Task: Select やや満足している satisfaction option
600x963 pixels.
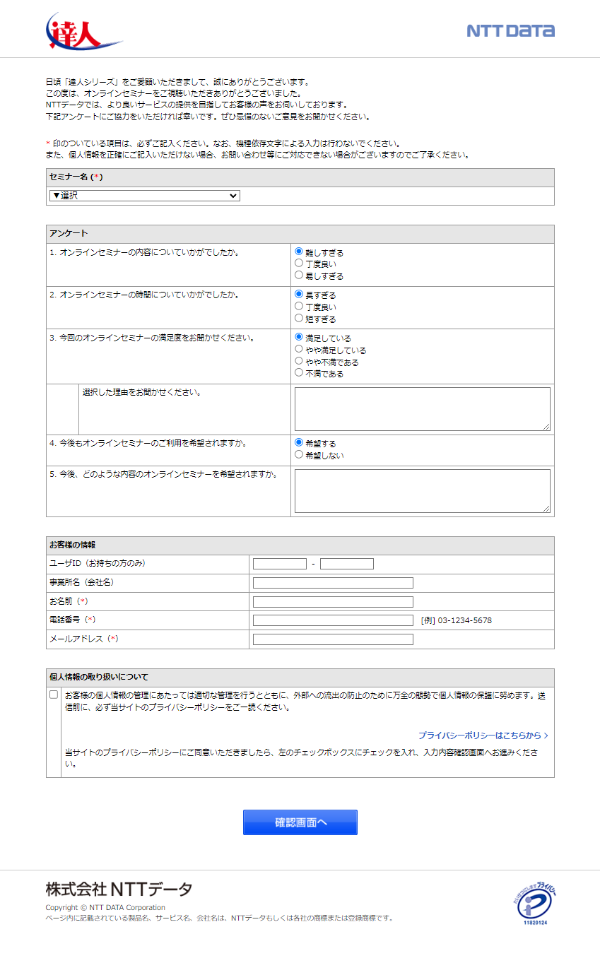Action: pos(299,350)
